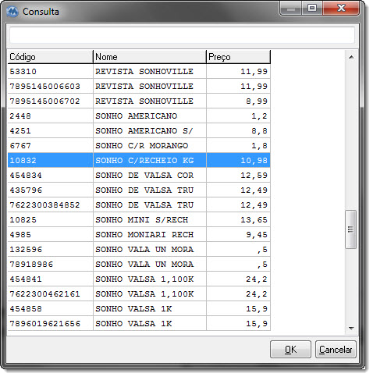Click the search input field at top
The height and width of the screenshot is (377, 373).
pyautogui.click(x=182, y=35)
